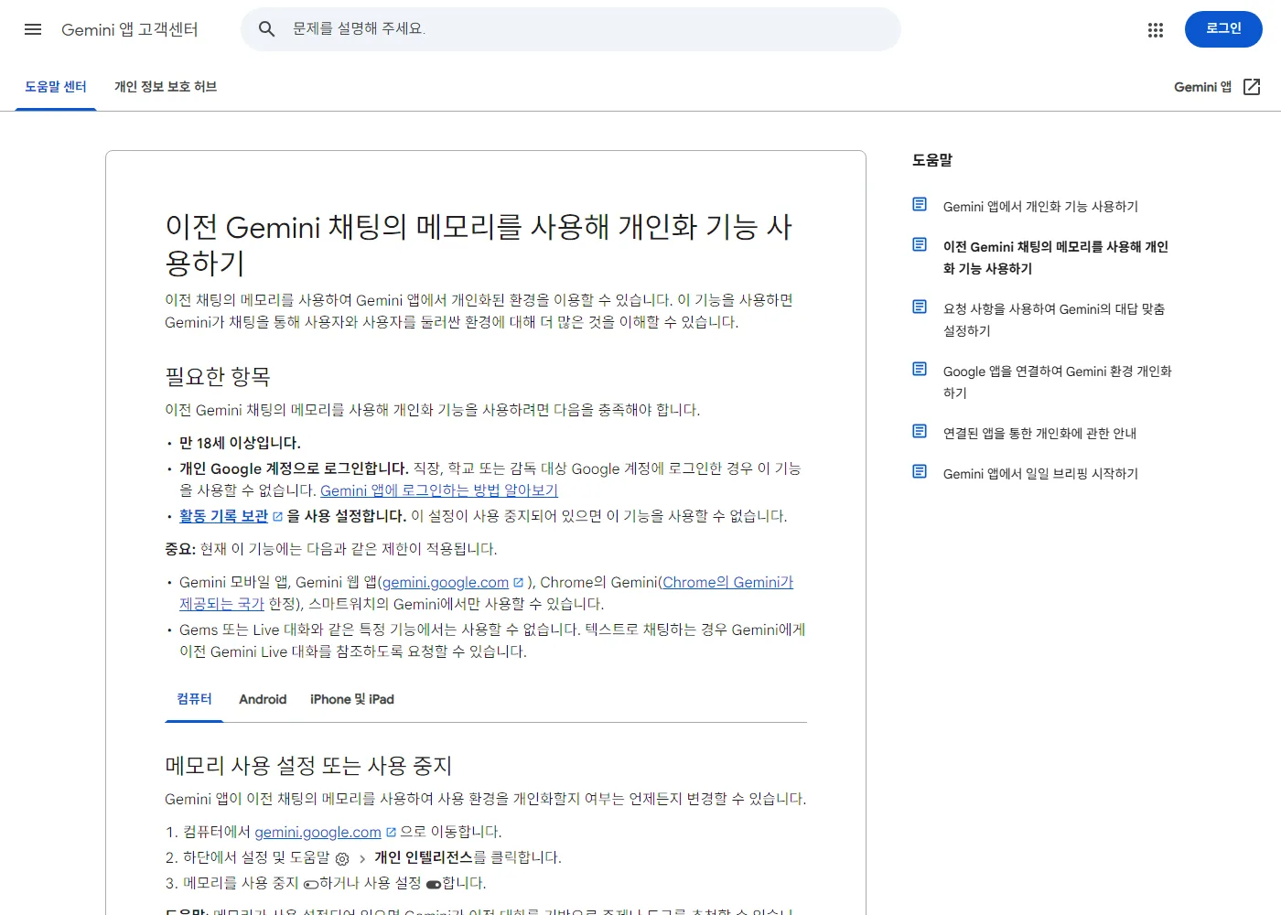Click the Gemini 앱 external link icon
Viewport: 1281px width, 915px height.
[x=1253, y=87]
